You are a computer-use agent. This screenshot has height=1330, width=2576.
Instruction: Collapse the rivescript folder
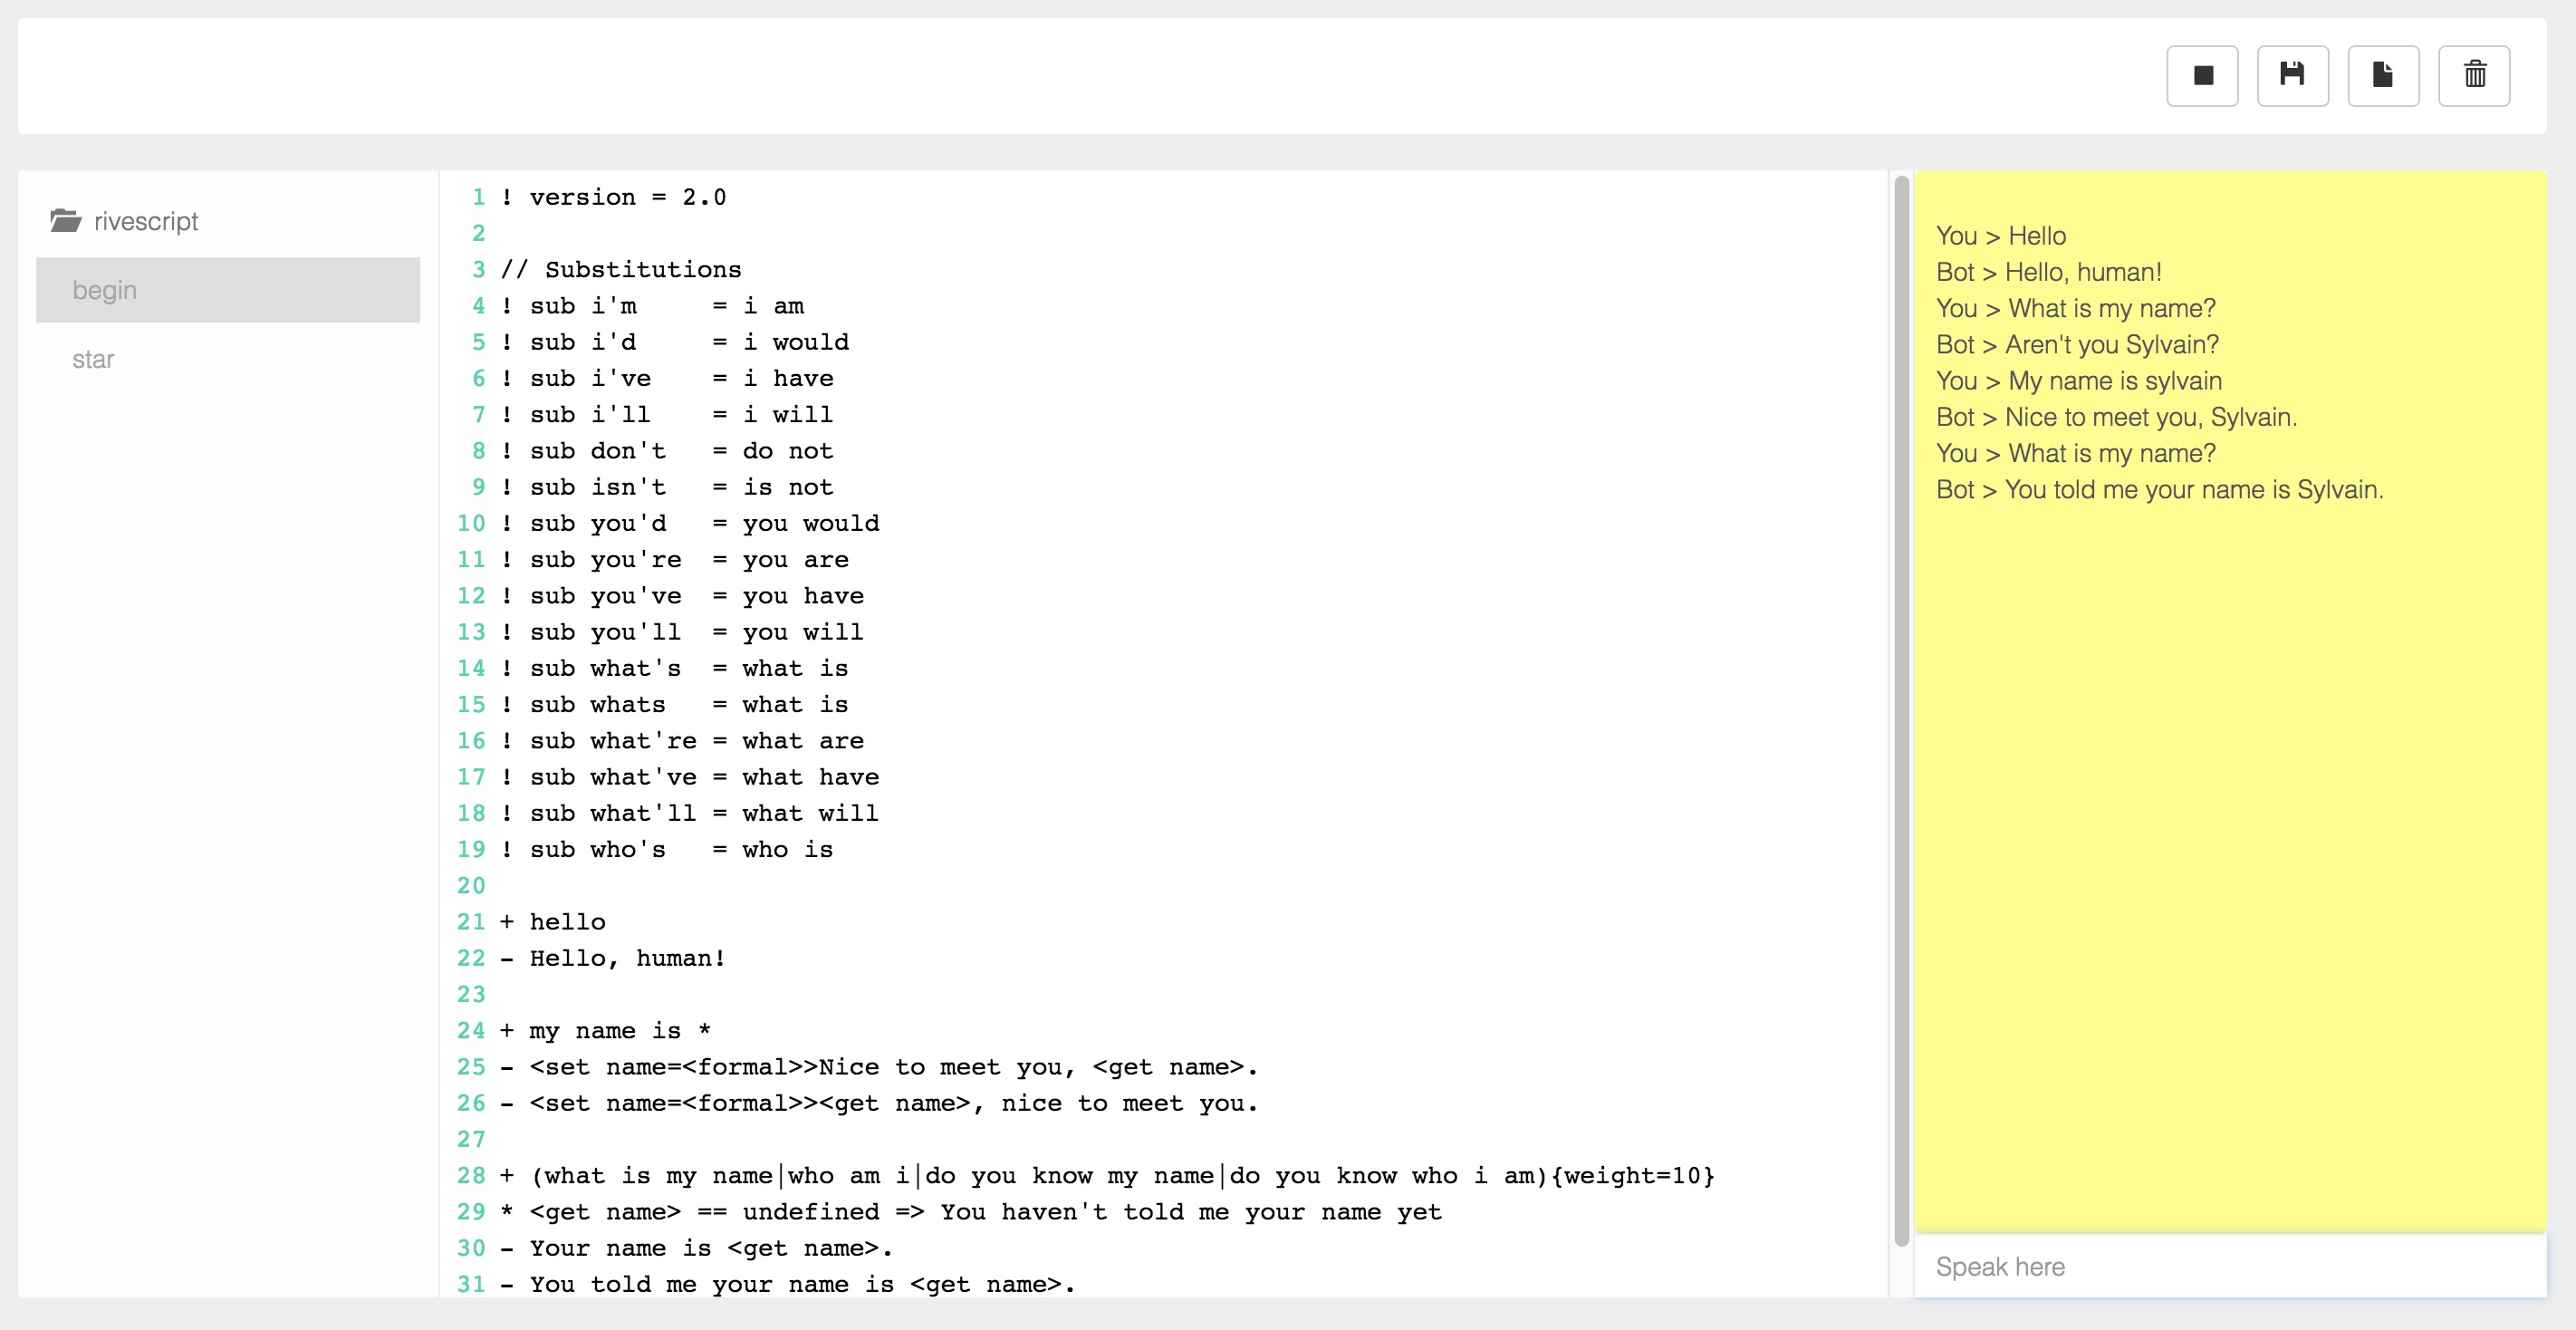(145, 221)
